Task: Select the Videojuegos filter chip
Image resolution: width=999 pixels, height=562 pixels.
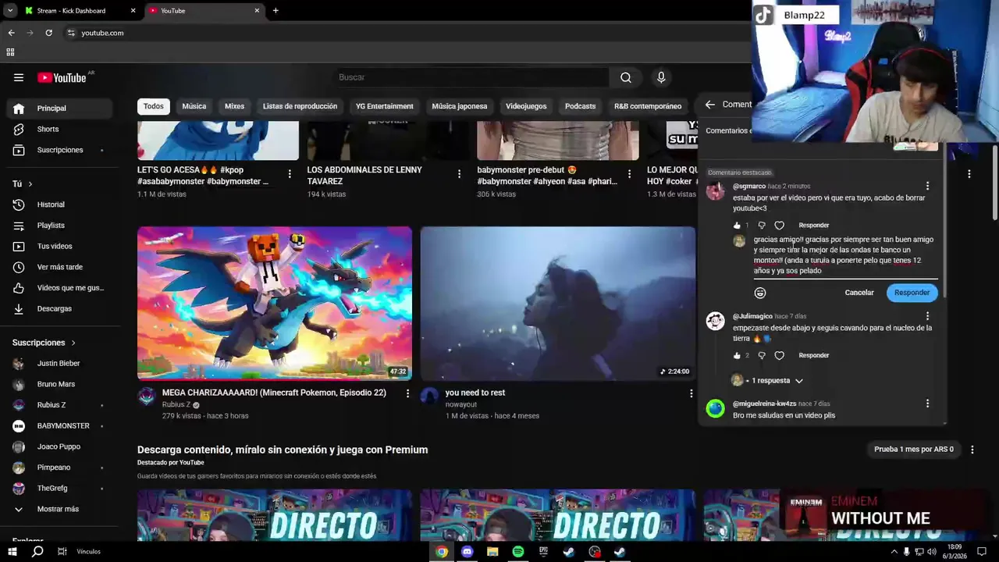Action: click(526, 106)
